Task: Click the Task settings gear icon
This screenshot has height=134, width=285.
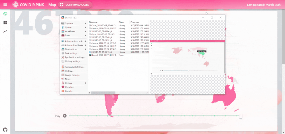Action: click(x=63, y=53)
